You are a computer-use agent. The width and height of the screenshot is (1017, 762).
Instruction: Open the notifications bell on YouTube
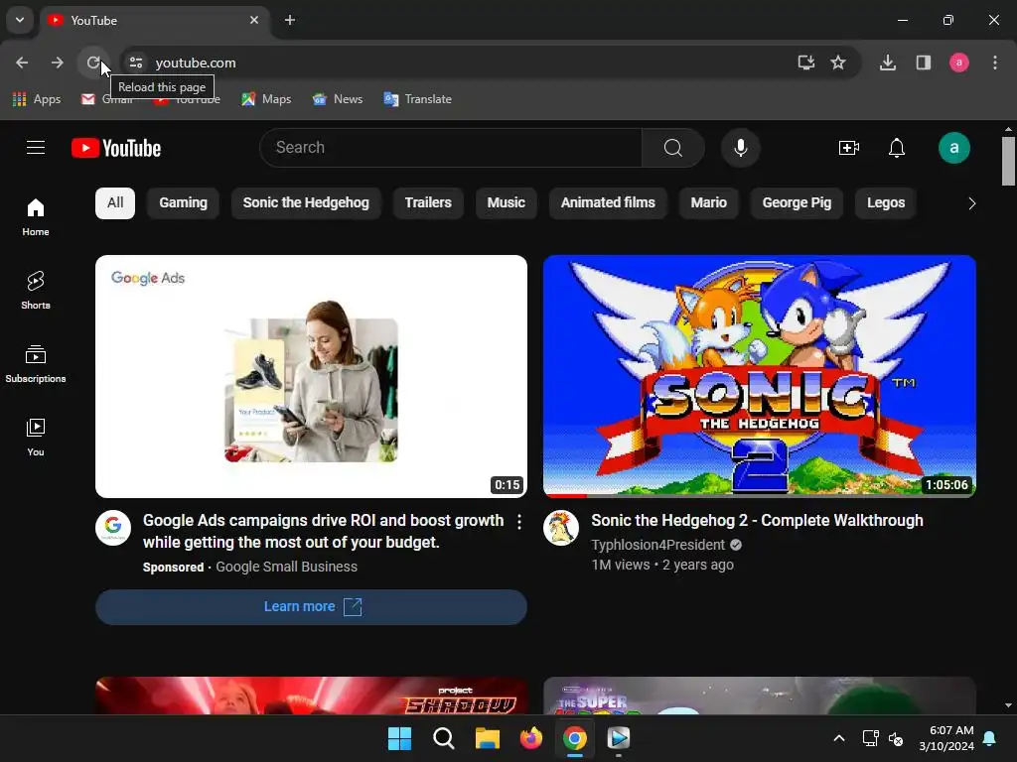click(897, 148)
